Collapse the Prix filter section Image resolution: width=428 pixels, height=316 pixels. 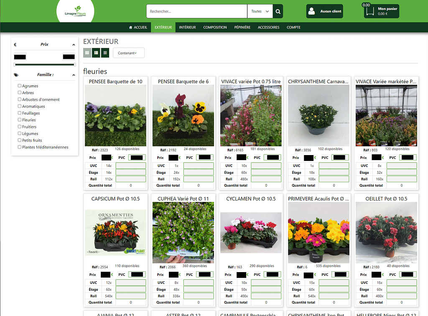pos(74,45)
